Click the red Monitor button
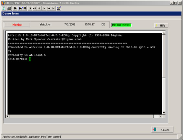Image resolution: width=183 pixels, height=140 pixels. point(17,25)
